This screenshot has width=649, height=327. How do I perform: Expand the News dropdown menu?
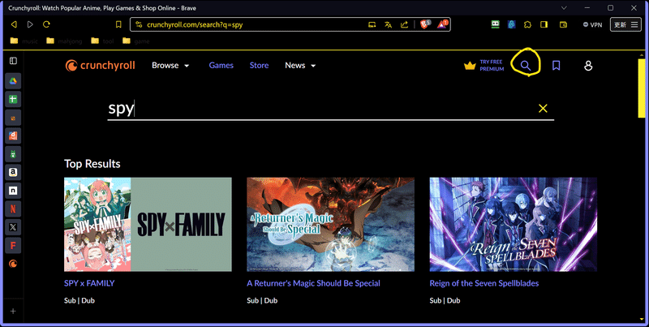pos(300,66)
